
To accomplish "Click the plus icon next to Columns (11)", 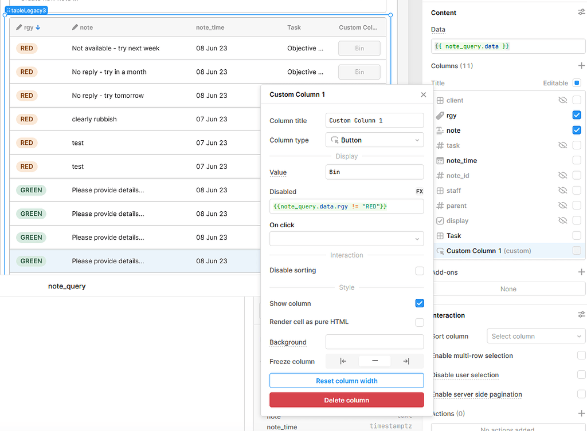I will (x=582, y=65).
